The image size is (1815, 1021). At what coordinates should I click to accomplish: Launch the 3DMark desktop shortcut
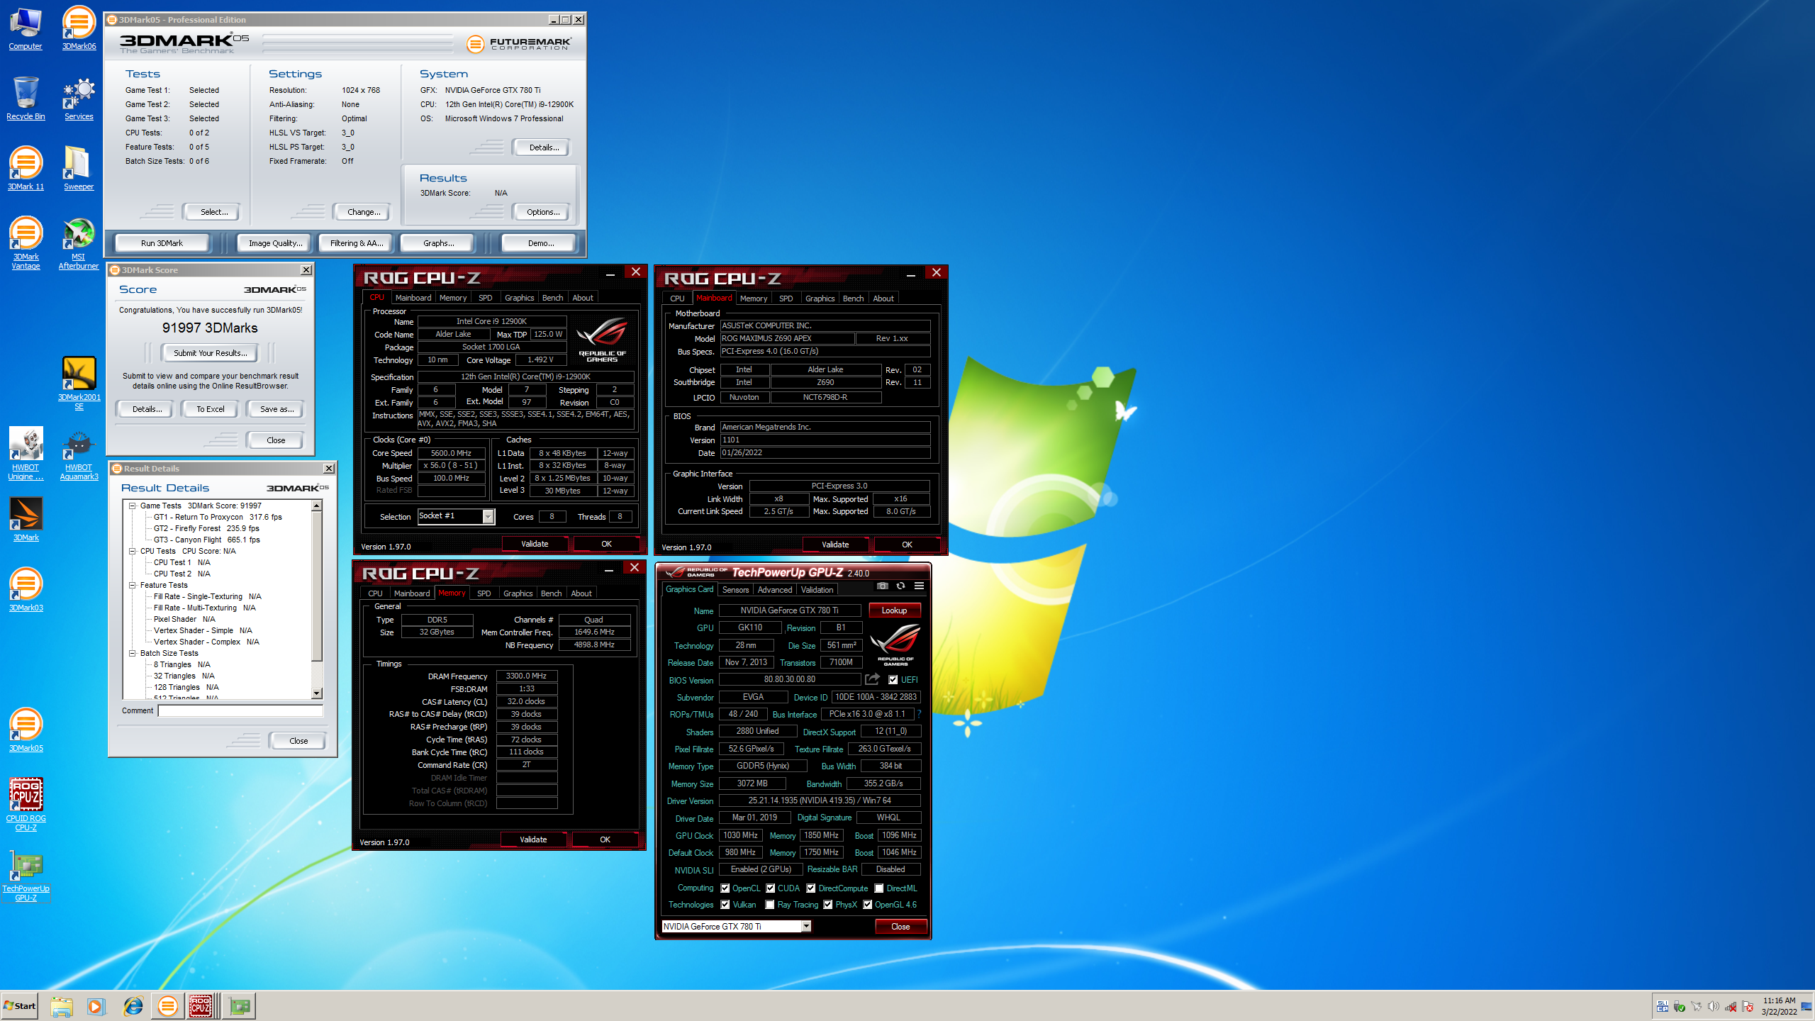(26, 520)
